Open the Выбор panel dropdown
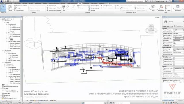 click(x=3, y=12)
